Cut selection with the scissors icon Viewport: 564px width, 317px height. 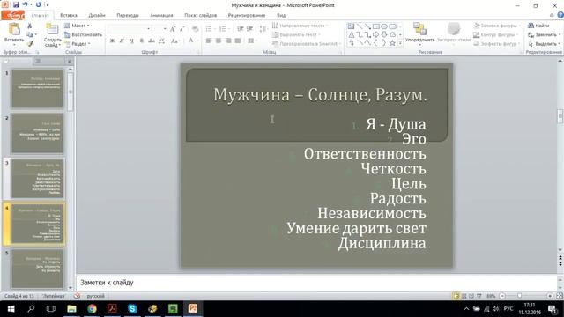coord(29,26)
